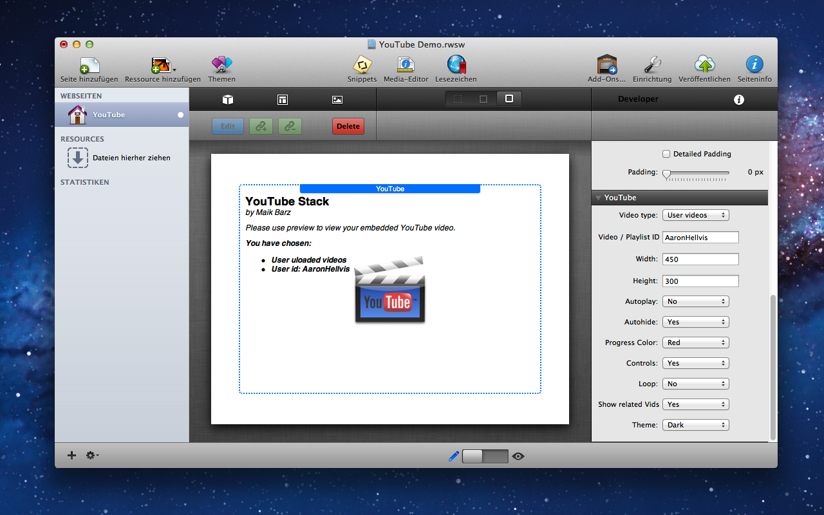The width and height of the screenshot is (824, 515).
Task: Click the Height input field
Action: (700, 281)
